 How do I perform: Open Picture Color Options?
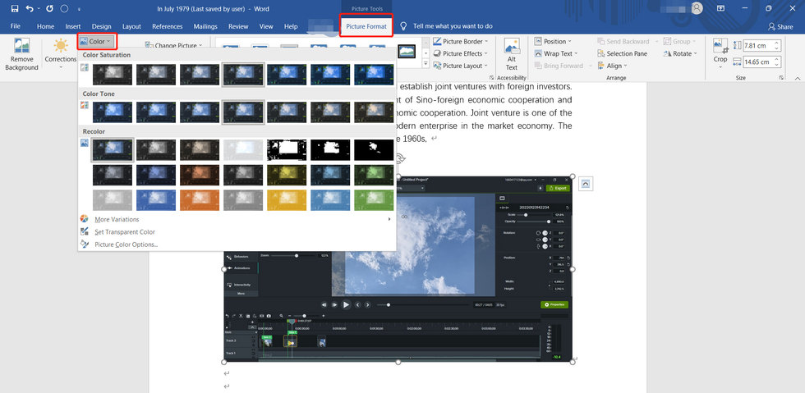pos(126,244)
